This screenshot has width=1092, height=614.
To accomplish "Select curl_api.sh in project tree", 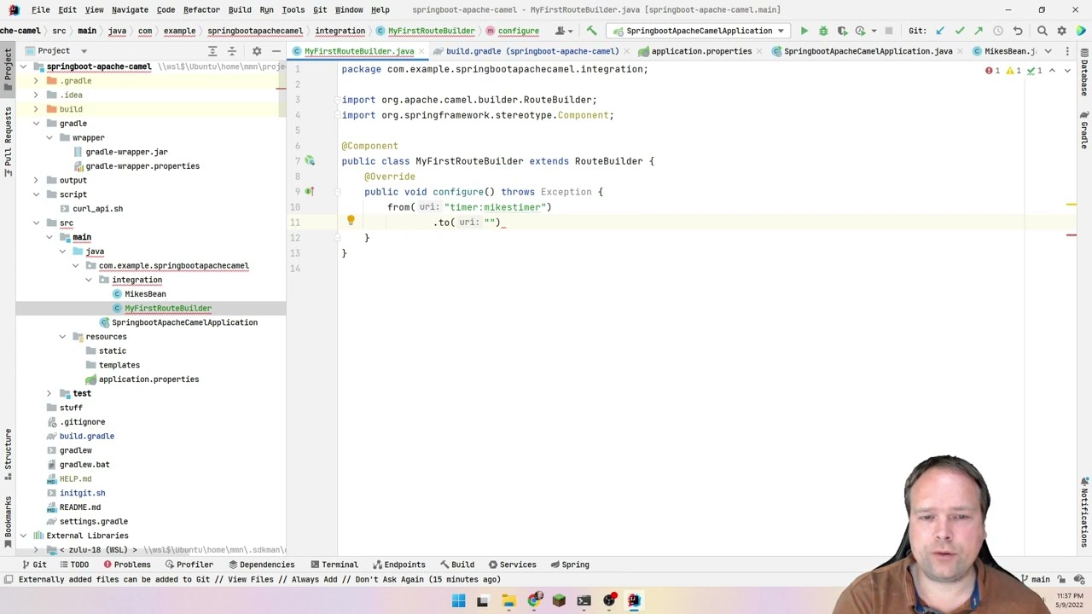I will (x=97, y=209).
